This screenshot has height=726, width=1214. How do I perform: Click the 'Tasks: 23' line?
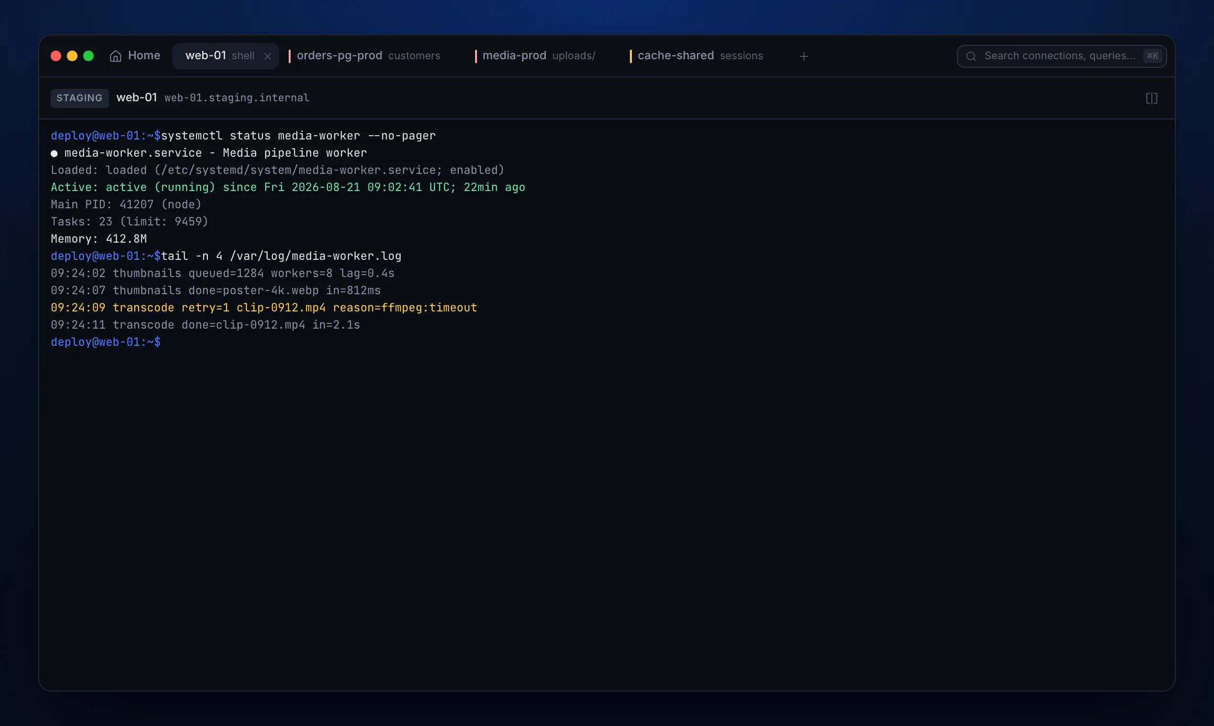(x=130, y=221)
